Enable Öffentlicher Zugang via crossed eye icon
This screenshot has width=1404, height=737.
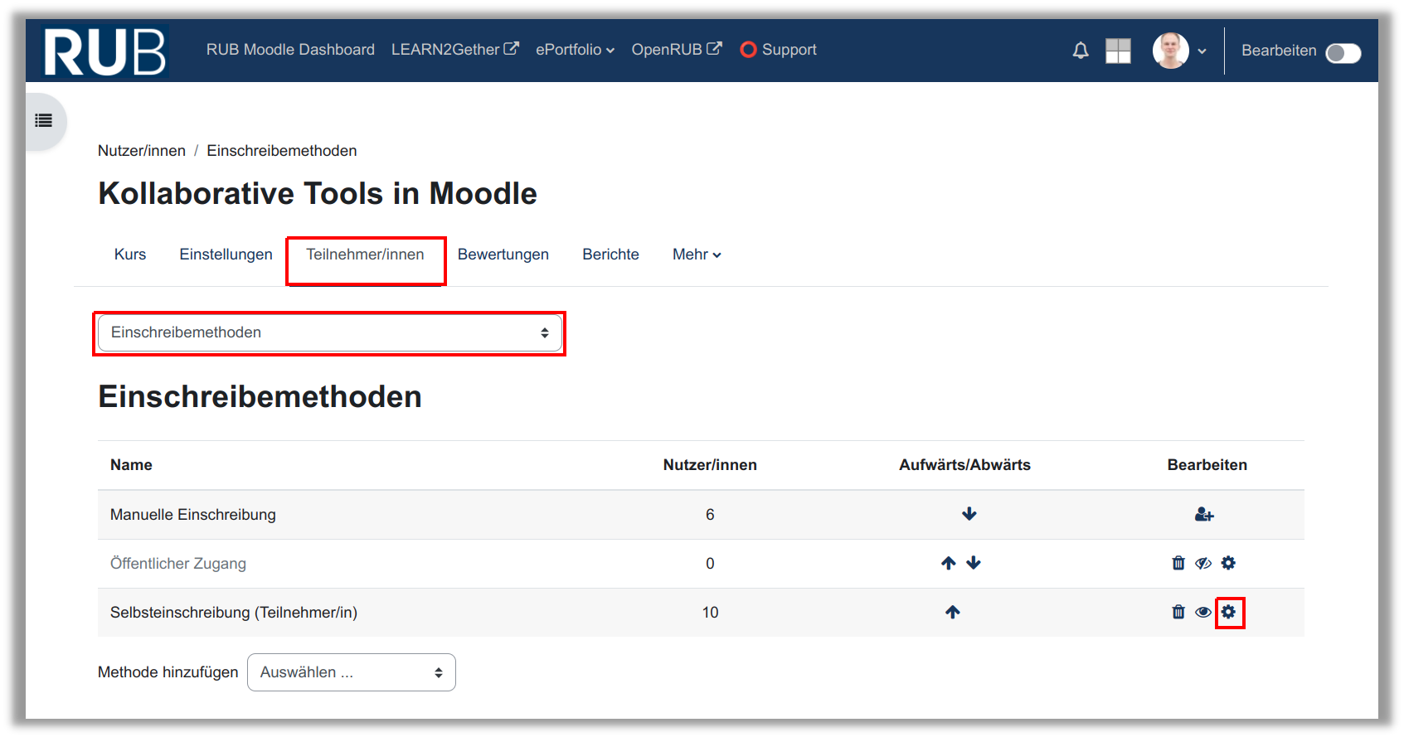coord(1202,564)
